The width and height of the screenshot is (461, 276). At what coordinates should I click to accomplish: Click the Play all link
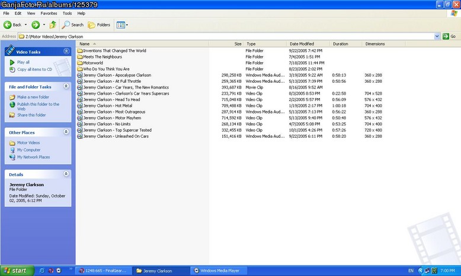coord(23,62)
